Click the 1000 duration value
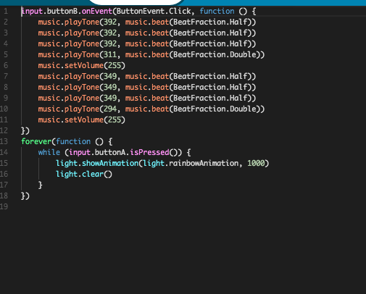The image size is (366, 294). click(256, 164)
